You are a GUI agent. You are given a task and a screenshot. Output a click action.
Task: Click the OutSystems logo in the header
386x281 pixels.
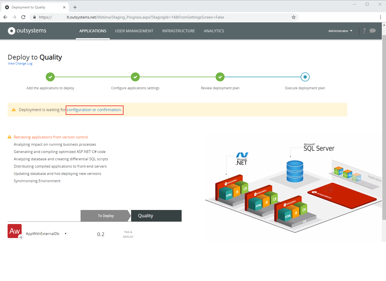click(27, 31)
